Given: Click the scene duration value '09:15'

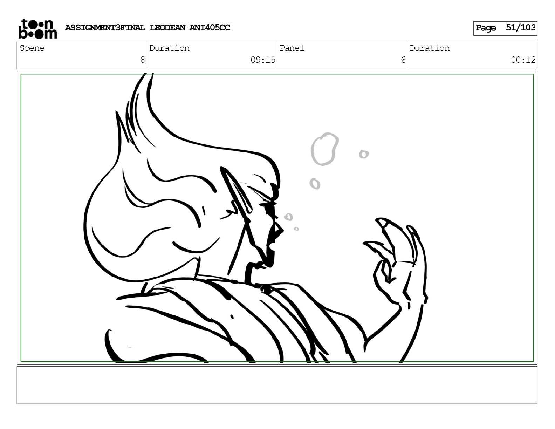Looking at the screenshot, I should pos(263,60).
